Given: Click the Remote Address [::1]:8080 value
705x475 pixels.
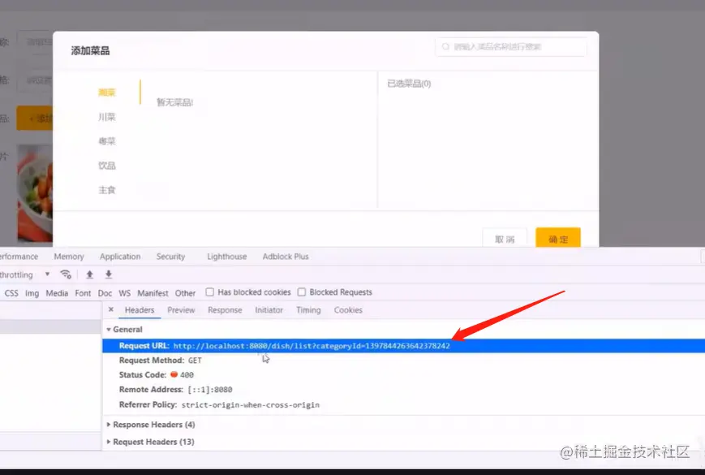Looking at the screenshot, I should coord(210,390).
